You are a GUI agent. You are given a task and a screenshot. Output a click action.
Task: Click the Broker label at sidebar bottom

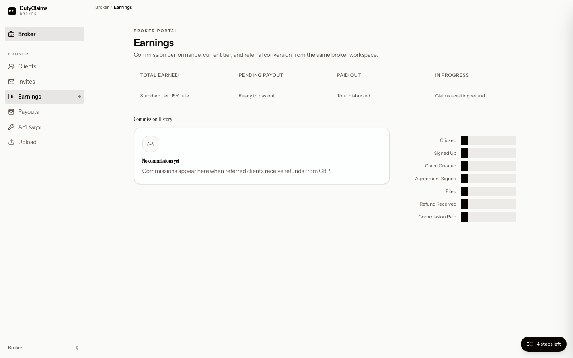(x=15, y=348)
